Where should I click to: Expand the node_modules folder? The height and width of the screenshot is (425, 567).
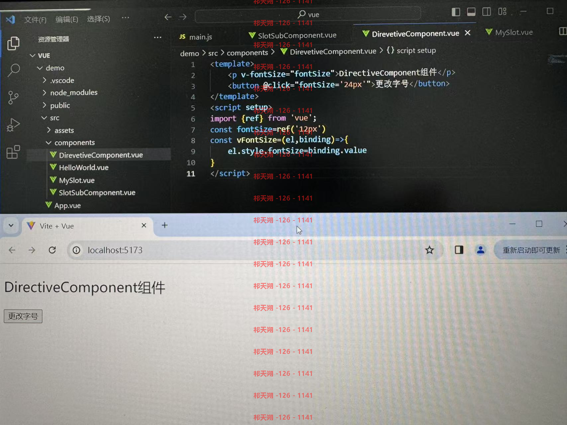point(70,93)
